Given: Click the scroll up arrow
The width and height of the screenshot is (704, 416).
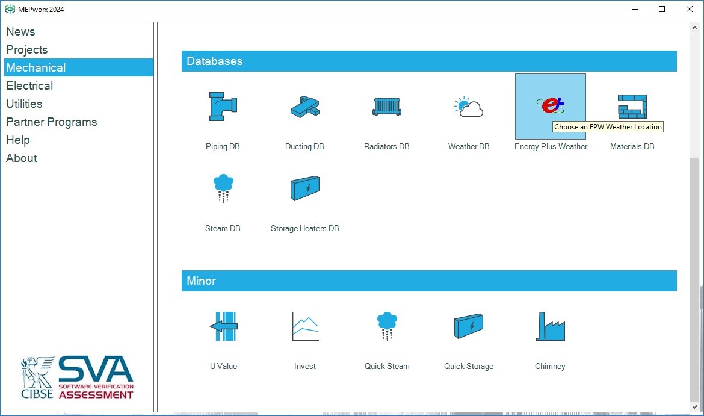Looking at the screenshot, I should coord(694,28).
